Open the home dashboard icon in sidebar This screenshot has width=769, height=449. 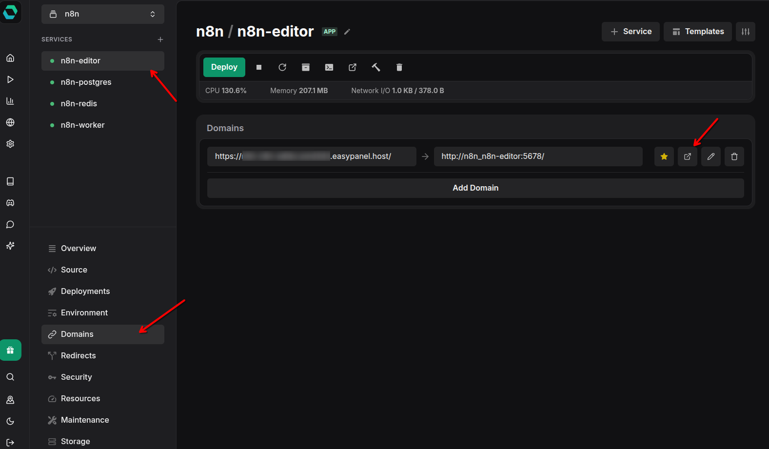click(x=10, y=58)
